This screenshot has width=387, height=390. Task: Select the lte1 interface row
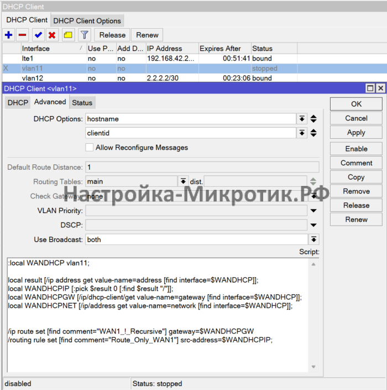[195, 59]
